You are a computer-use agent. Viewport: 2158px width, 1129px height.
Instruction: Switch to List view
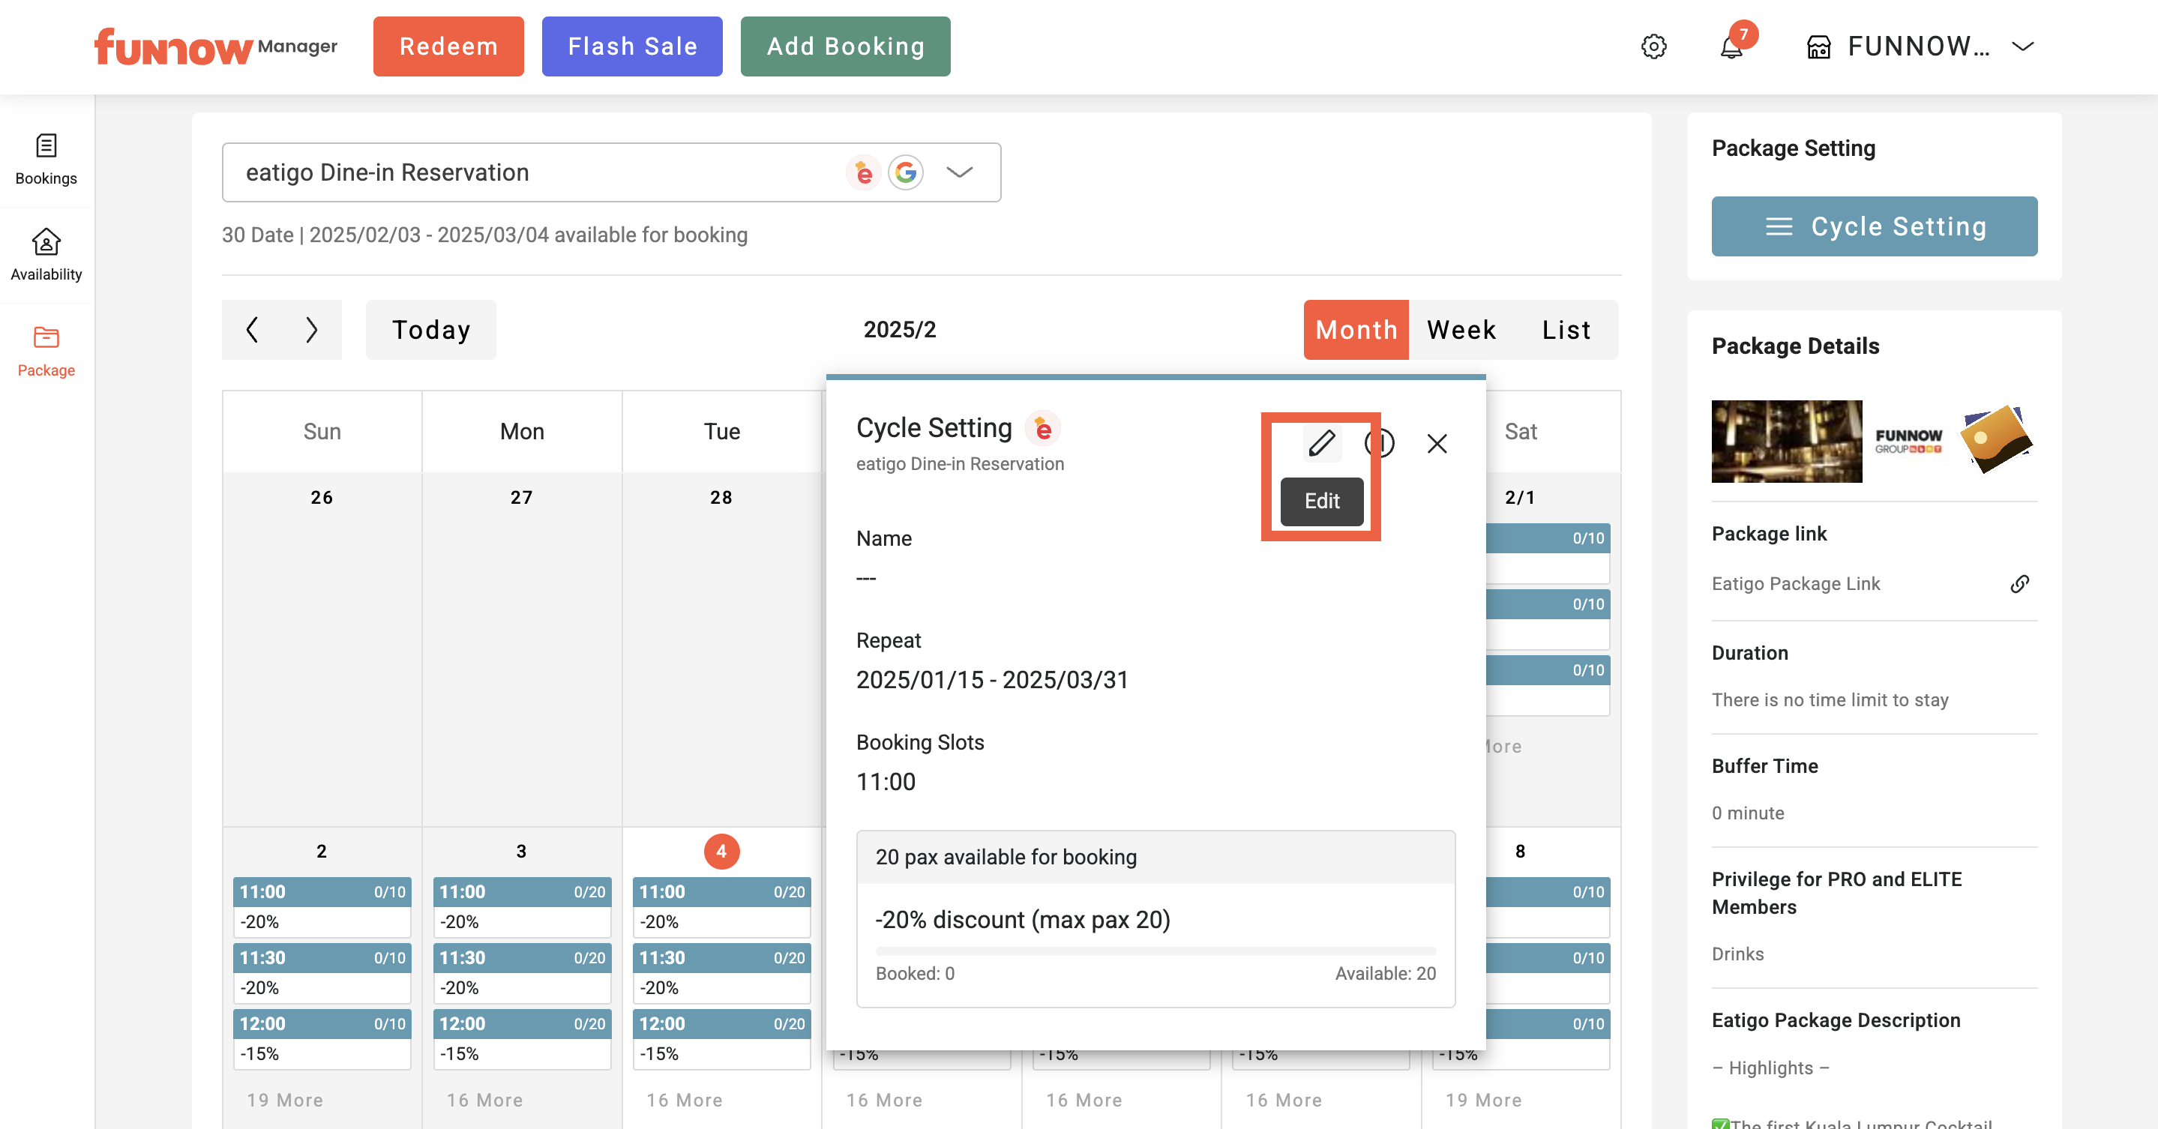coord(1566,329)
